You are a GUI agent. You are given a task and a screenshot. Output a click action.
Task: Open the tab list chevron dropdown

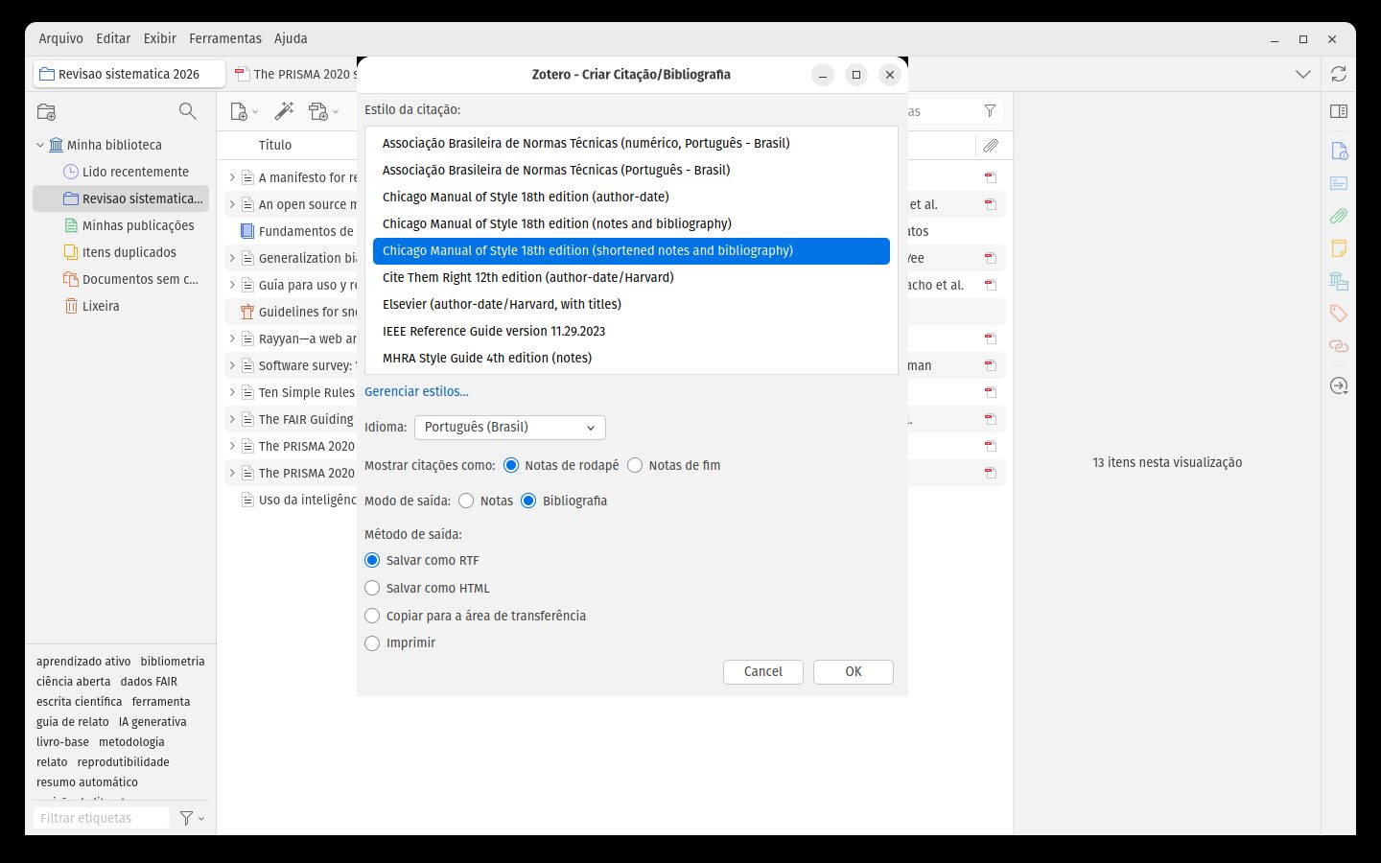(x=1302, y=74)
